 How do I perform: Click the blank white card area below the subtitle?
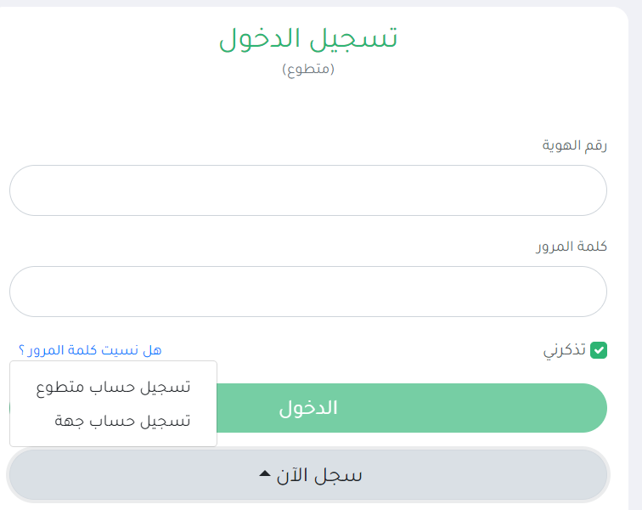308,106
